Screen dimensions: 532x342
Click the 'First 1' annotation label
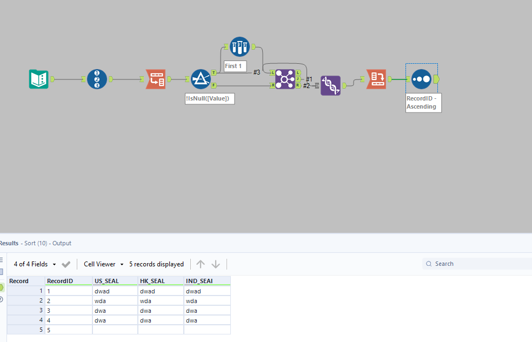[x=235, y=66]
